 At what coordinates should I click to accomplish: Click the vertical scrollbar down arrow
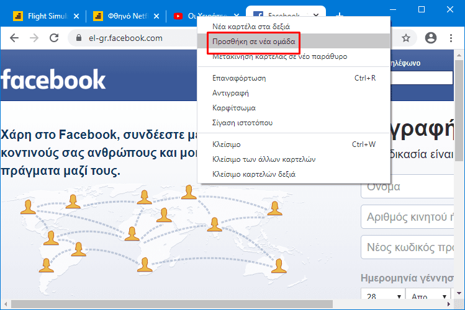459,293
